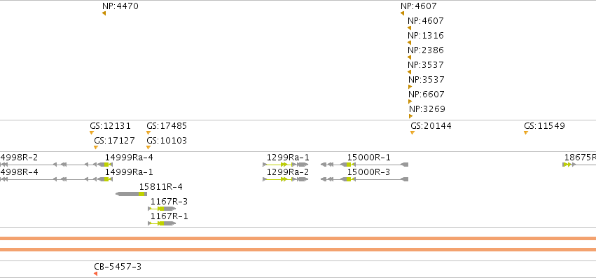Screen dimensions: 596x278
Task: Select the 1299Ra-2 transcript model
Action: click(x=286, y=179)
